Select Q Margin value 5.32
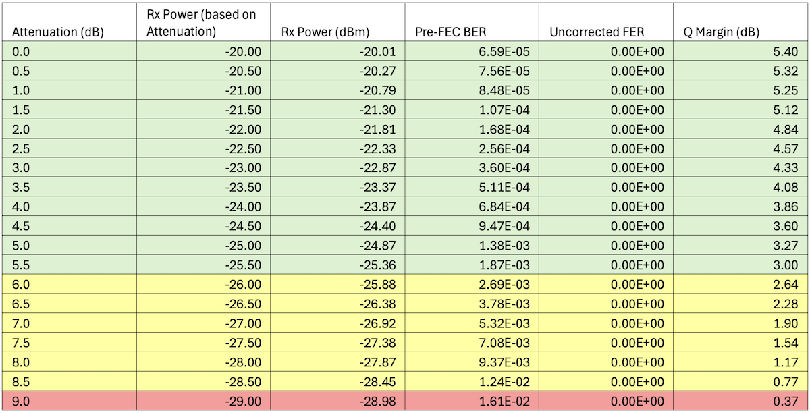The height and width of the screenshot is (413, 810). click(740, 71)
